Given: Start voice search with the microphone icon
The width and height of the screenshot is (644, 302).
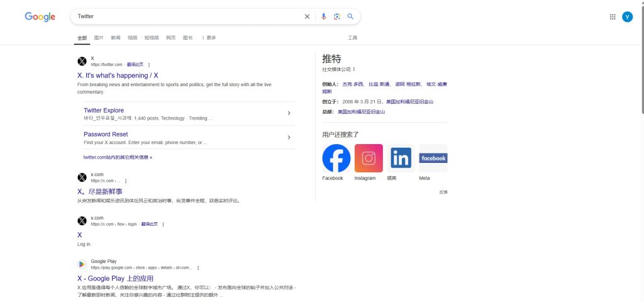Looking at the screenshot, I should coord(324,16).
